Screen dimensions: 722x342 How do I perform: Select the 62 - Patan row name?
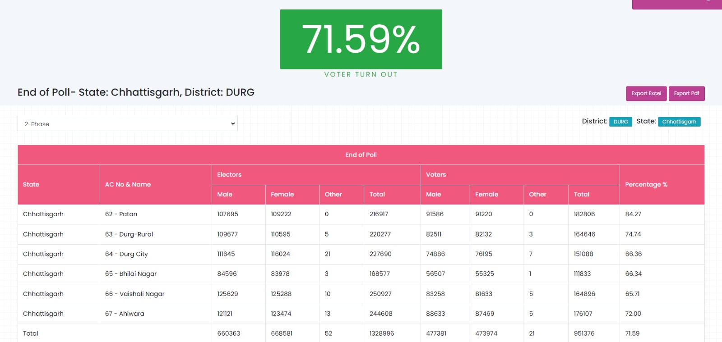pos(121,214)
